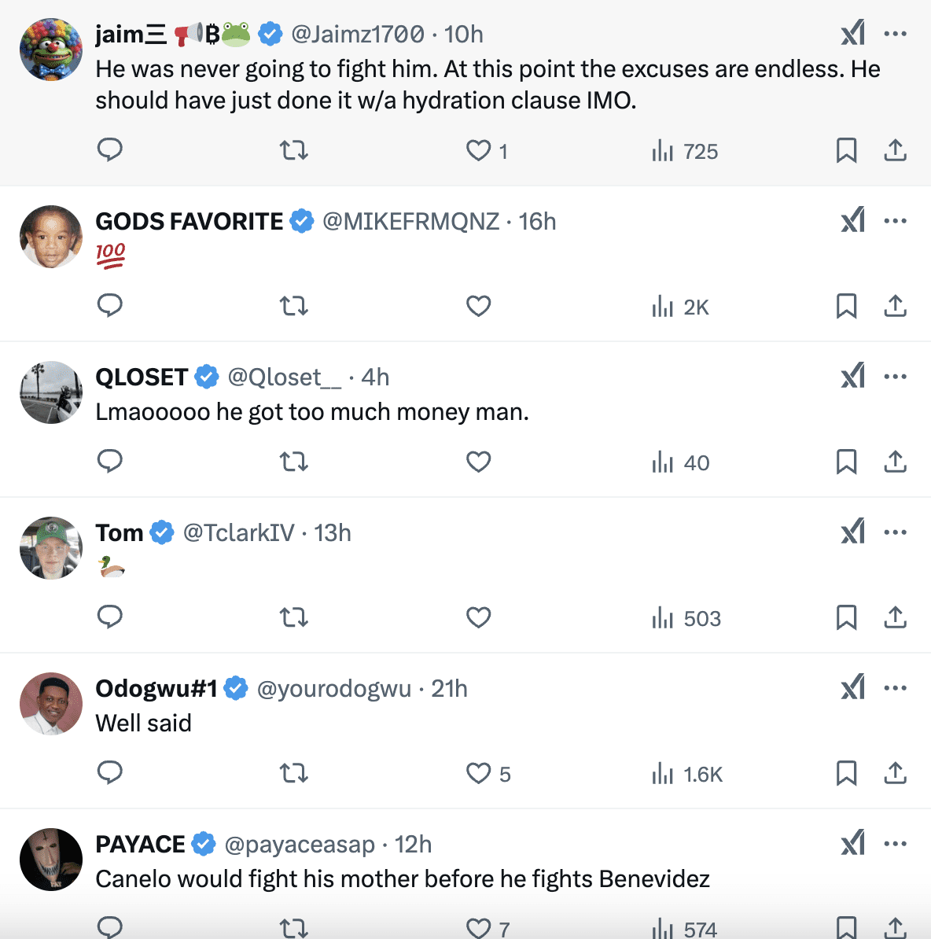Share the Jaimz1700 tweet
The height and width of the screenshot is (939, 931).
(895, 149)
